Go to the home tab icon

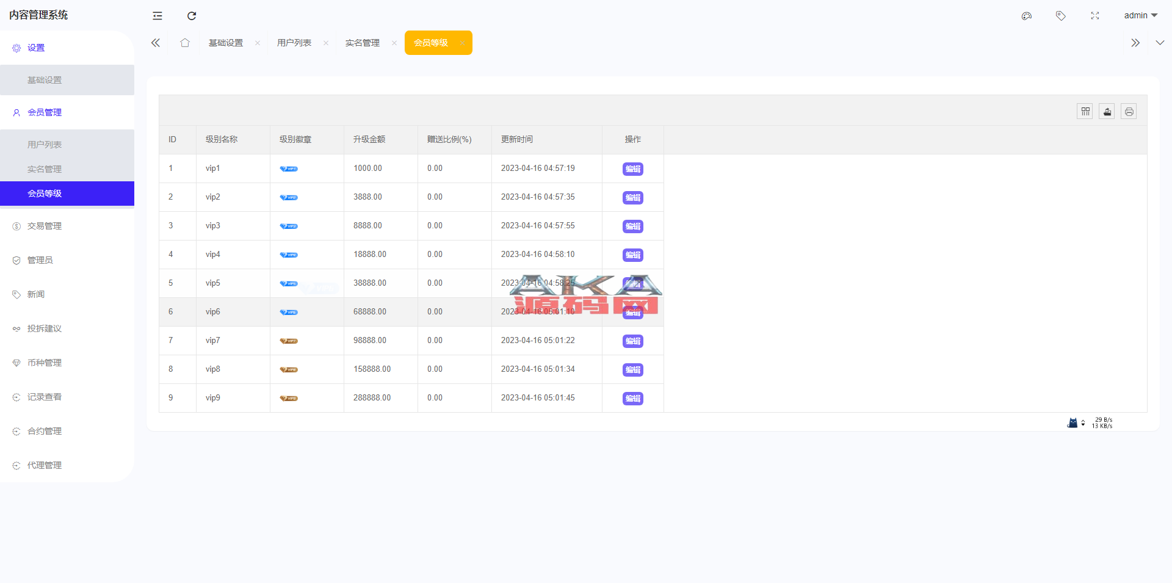pos(185,43)
